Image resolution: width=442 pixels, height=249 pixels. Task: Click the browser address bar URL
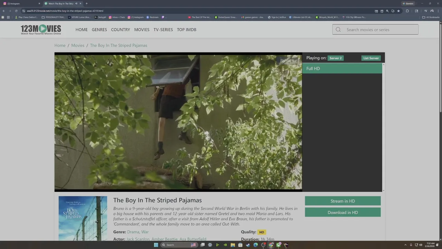[x=65, y=11]
